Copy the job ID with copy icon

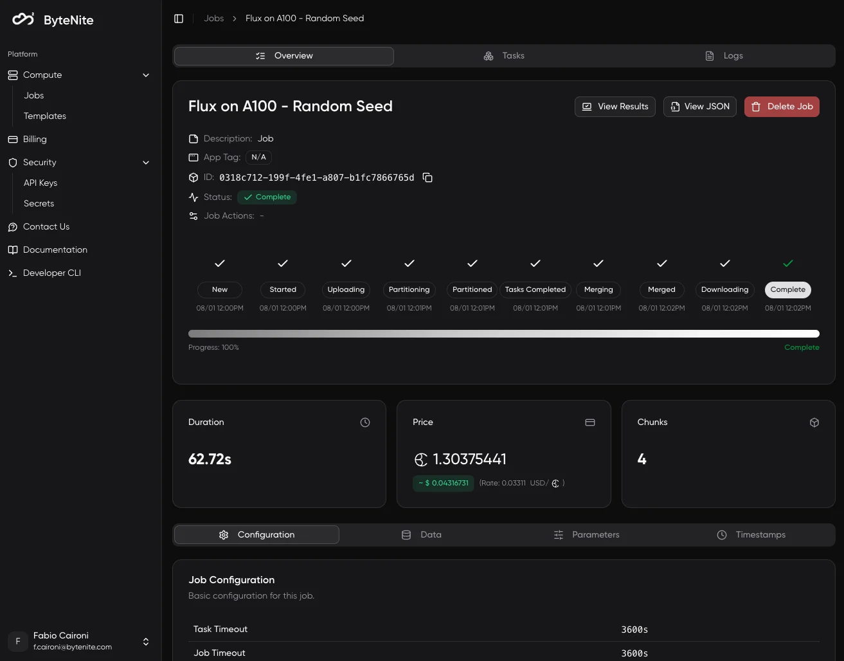click(x=427, y=177)
